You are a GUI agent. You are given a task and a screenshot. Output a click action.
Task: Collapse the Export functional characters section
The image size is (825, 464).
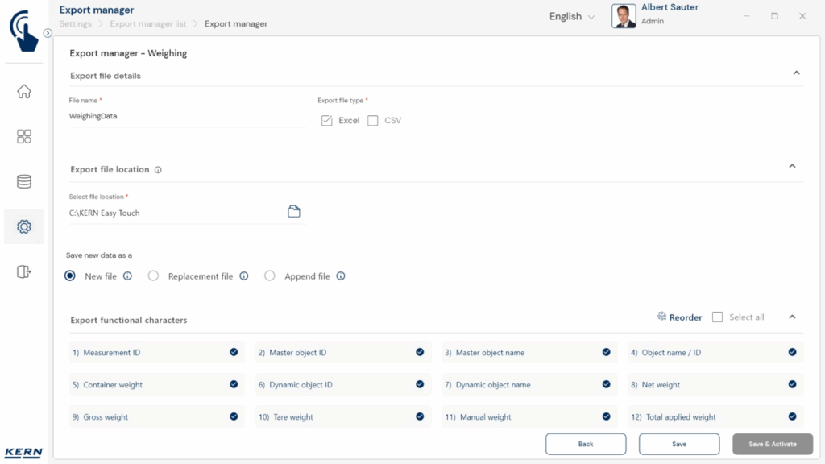tap(792, 317)
